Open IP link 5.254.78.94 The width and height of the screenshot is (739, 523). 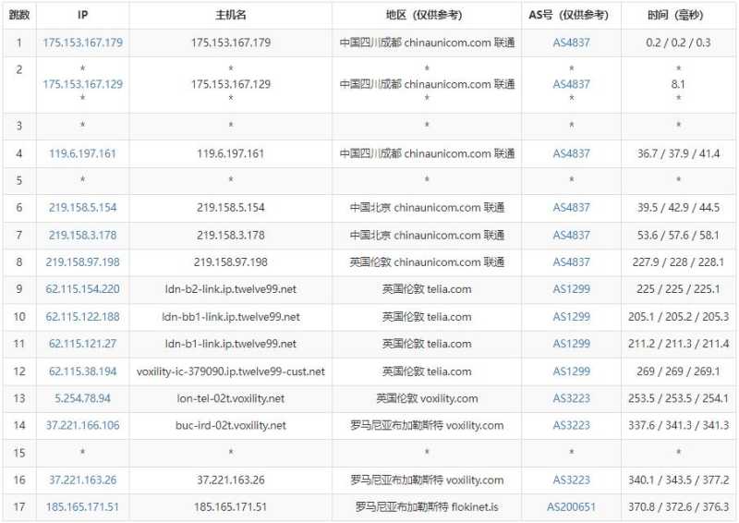point(82,398)
